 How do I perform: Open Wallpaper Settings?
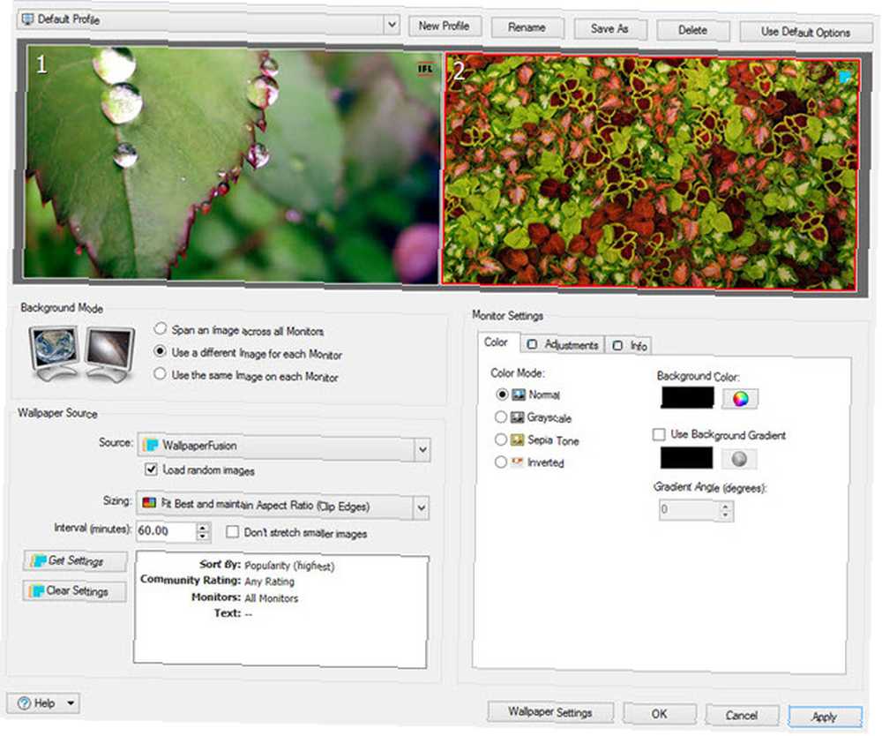click(x=550, y=712)
